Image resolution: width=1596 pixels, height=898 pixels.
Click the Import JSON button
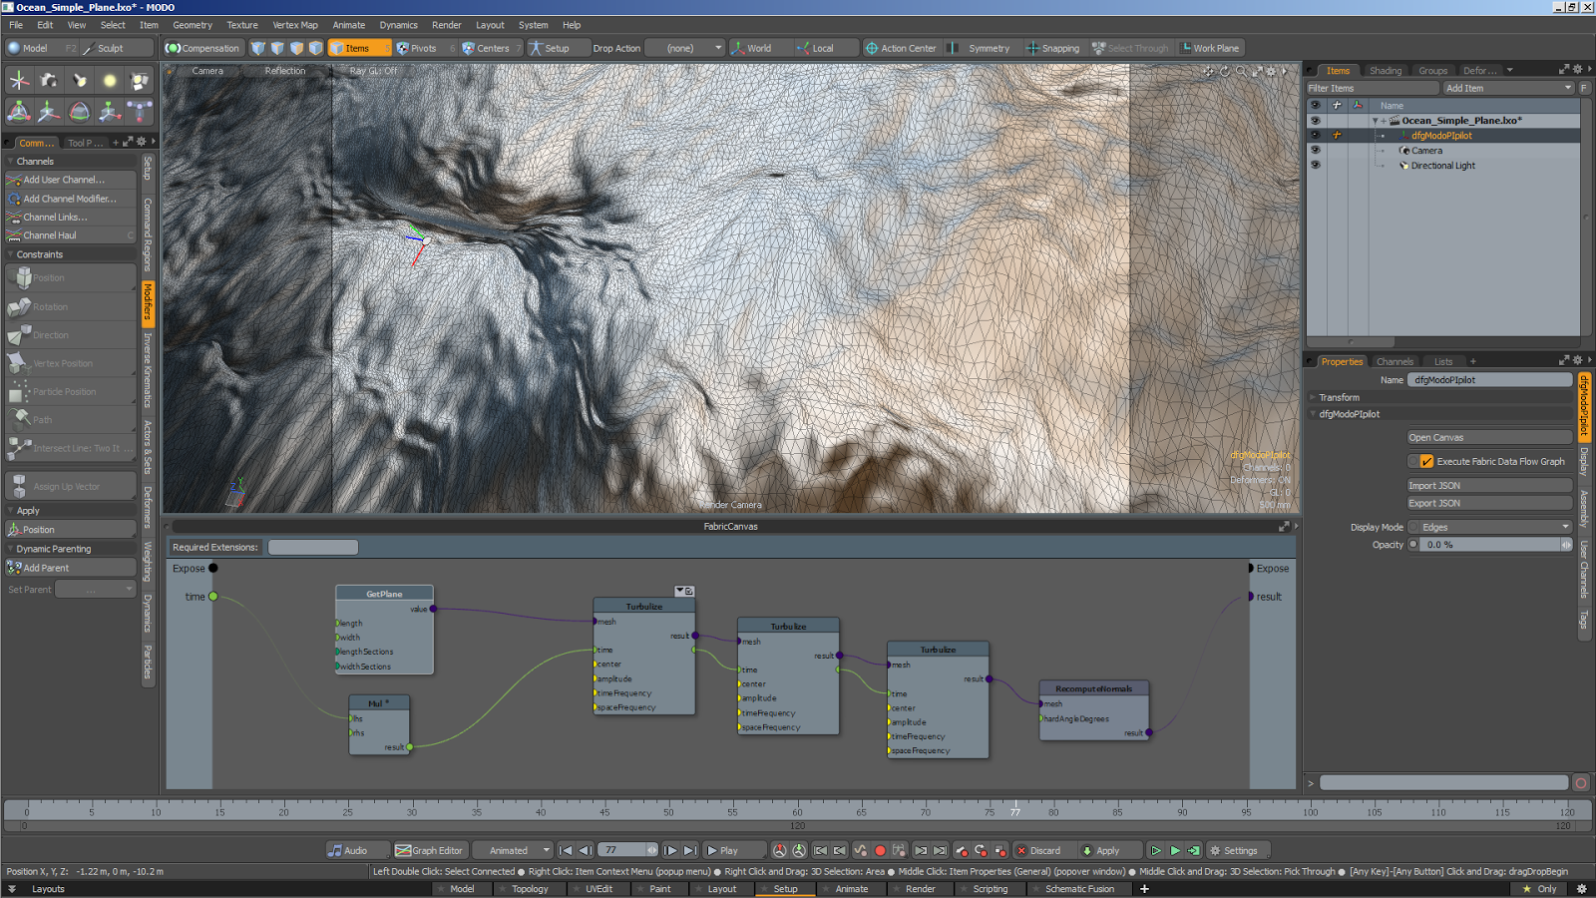pyautogui.click(x=1489, y=485)
